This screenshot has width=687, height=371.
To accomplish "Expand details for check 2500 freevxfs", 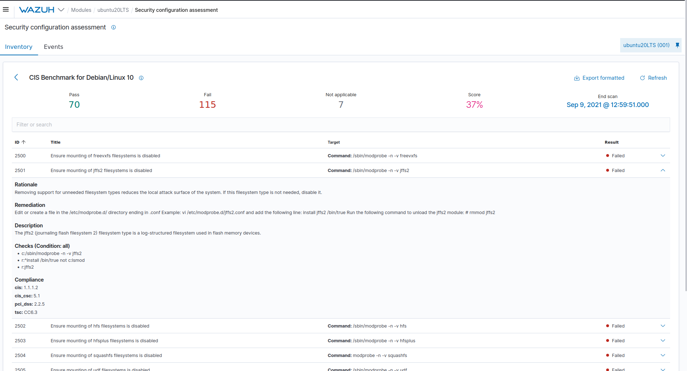I will 663,156.
